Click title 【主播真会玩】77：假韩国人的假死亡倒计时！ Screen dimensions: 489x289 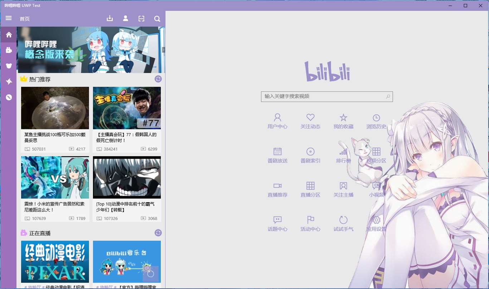click(126, 137)
